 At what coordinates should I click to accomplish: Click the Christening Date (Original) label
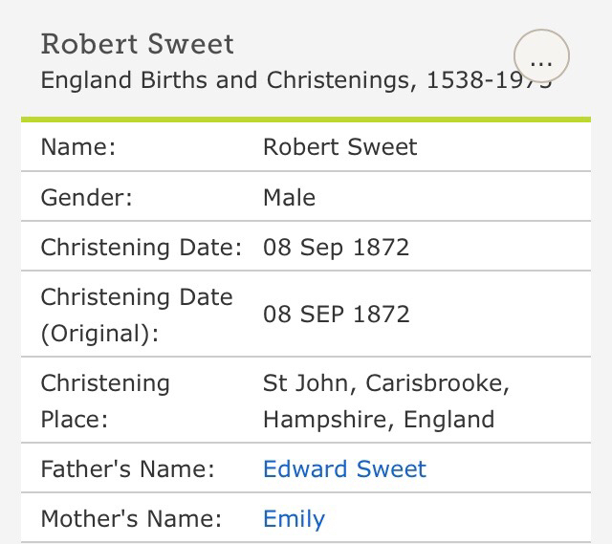coord(137,315)
